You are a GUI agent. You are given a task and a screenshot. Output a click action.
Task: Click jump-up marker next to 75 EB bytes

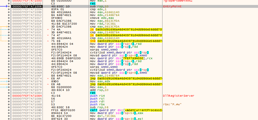pyautogui.click(x=48, y=41)
